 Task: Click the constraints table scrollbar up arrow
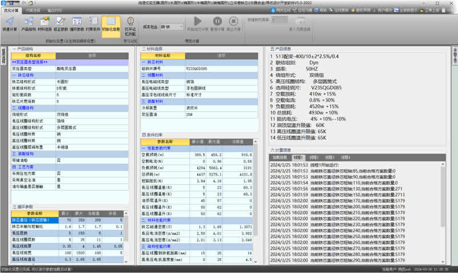click(x=255, y=141)
